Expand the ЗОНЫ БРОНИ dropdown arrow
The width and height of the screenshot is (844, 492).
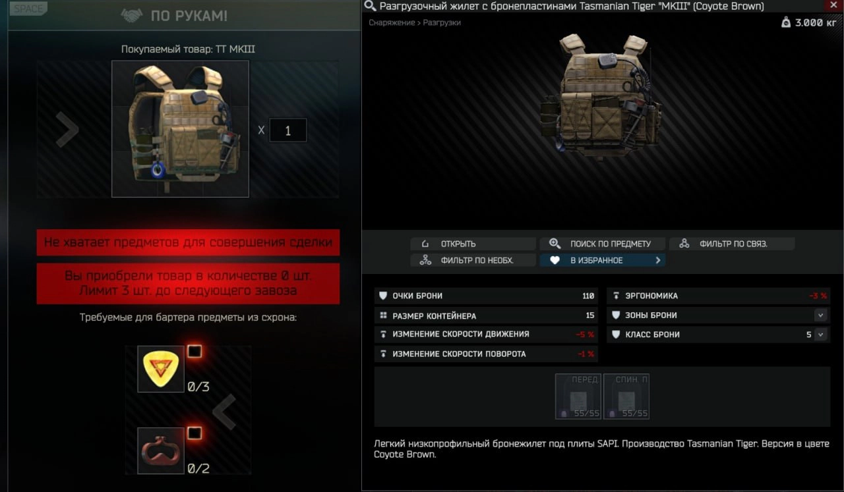pyautogui.click(x=820, y=315)
